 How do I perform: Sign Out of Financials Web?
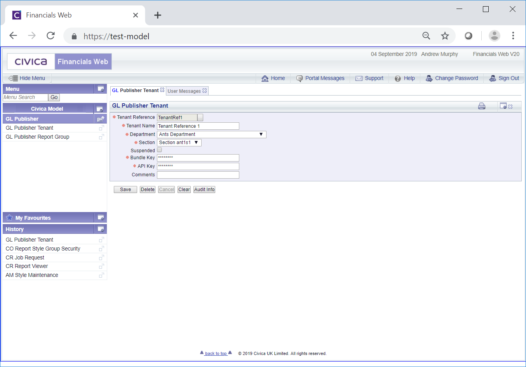[504, 78]
